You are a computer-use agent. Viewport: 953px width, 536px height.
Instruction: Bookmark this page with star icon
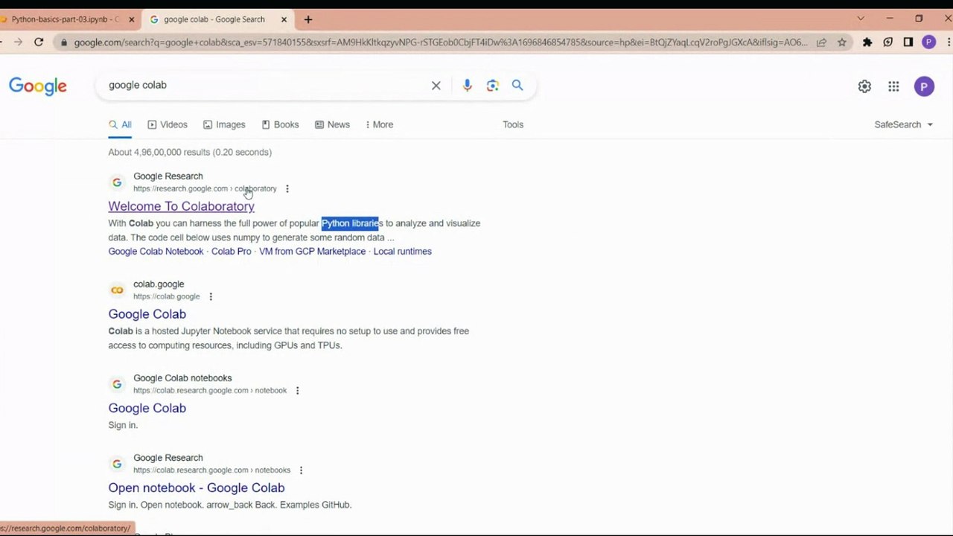tap(842, 42)
